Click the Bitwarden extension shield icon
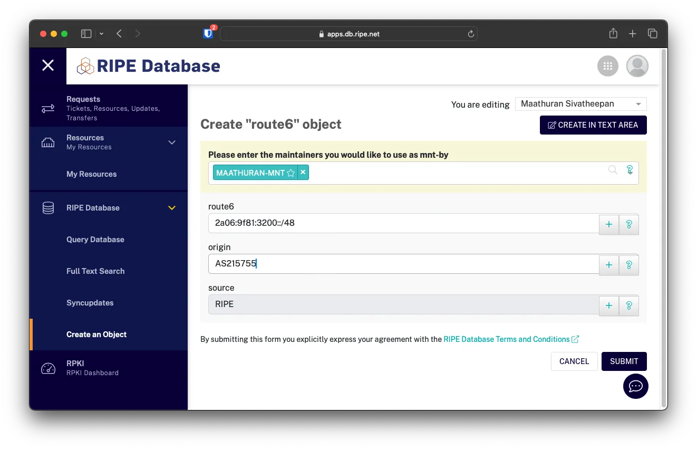 coord(208,34)
